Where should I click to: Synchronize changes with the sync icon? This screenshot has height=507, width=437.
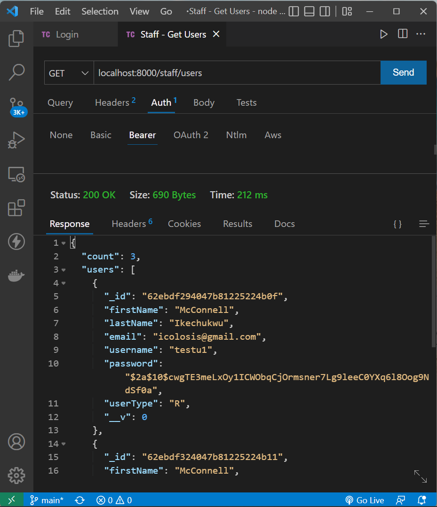point(79,500)
